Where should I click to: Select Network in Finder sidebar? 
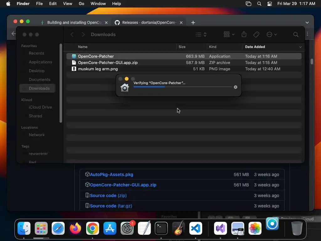37,135
